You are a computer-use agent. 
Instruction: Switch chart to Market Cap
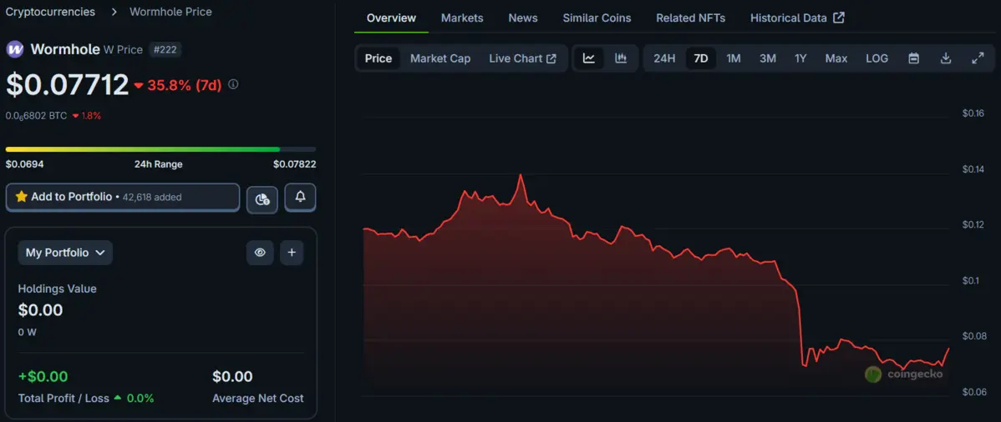click(x=440, y=58)
